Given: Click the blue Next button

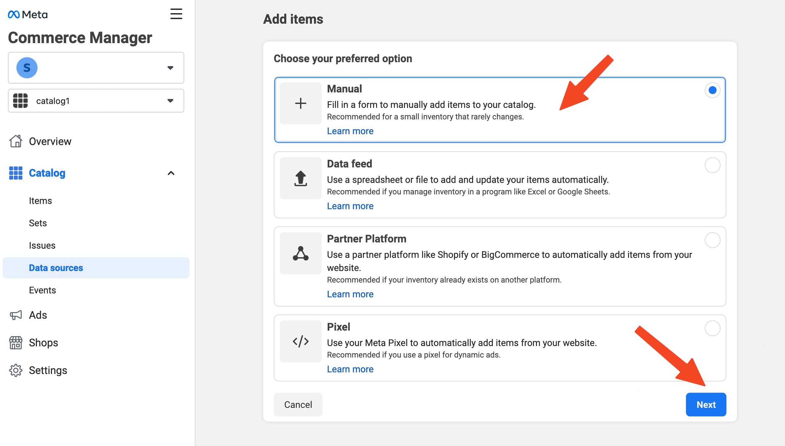Looking at the screenshot, I should (706, 405).
